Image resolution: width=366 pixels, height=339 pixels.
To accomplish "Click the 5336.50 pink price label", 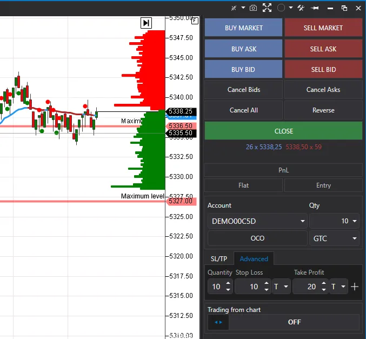I will coord(181,126).
